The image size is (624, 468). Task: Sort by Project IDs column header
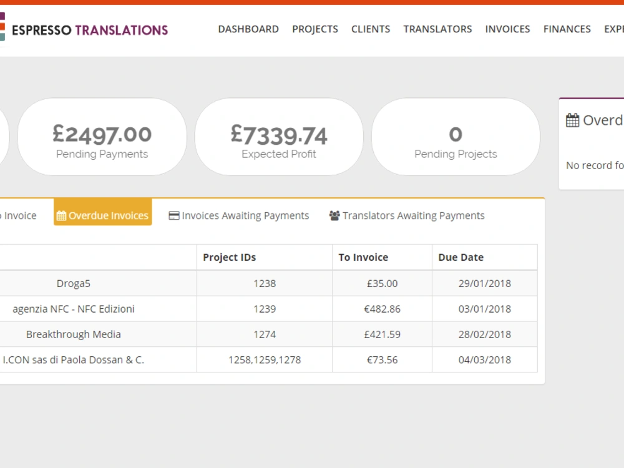(265, 258)
